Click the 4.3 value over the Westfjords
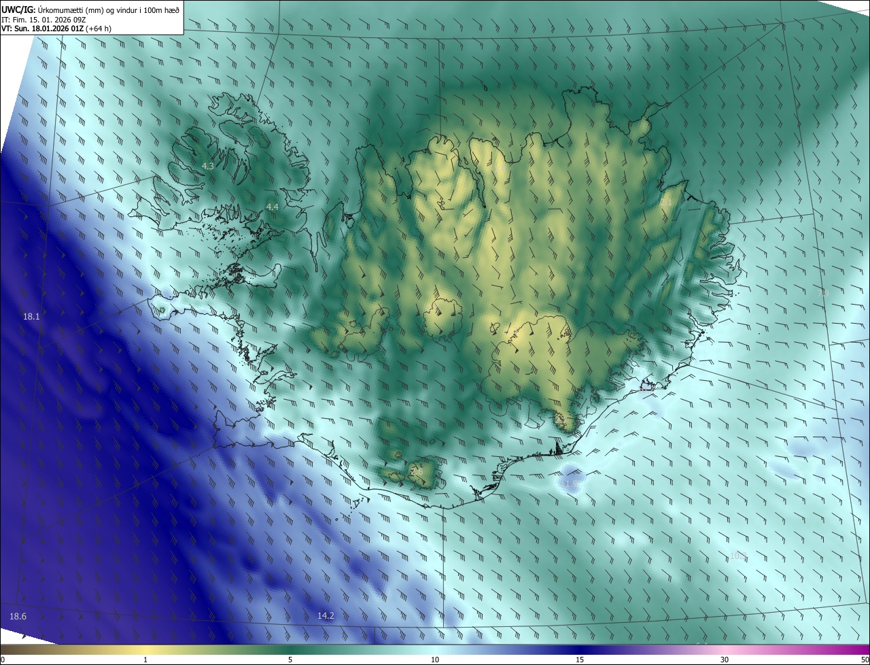 [208, 166]
